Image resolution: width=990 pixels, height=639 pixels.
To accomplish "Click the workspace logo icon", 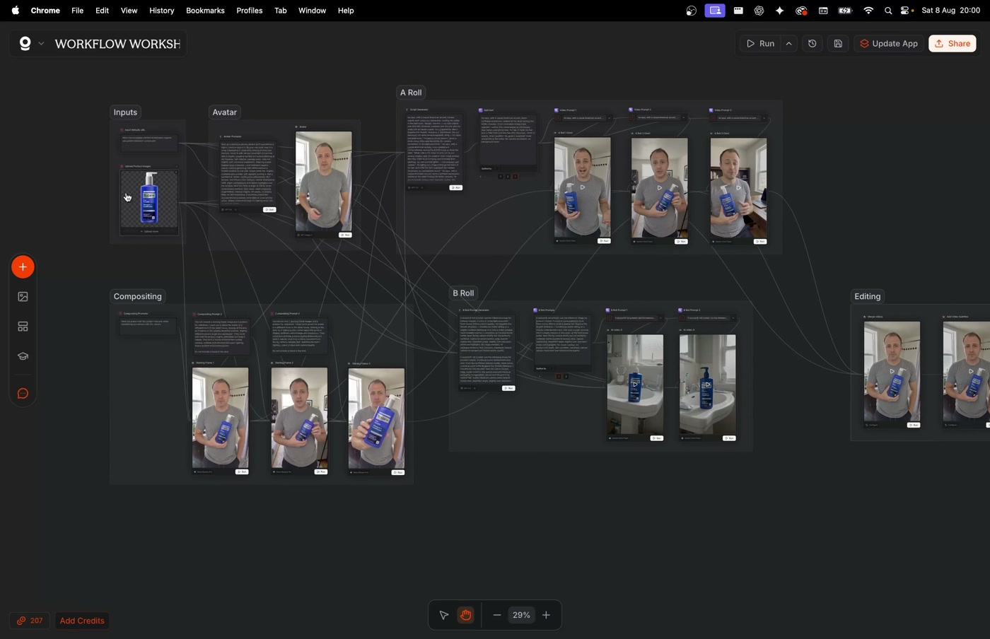I will [25, 44].
